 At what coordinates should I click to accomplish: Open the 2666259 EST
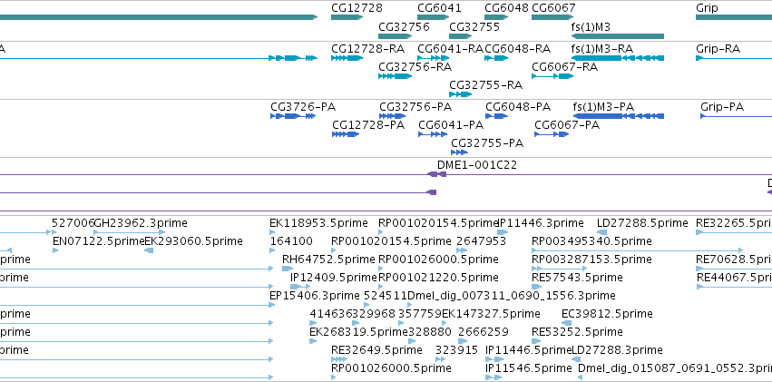[x=463, y=340]
